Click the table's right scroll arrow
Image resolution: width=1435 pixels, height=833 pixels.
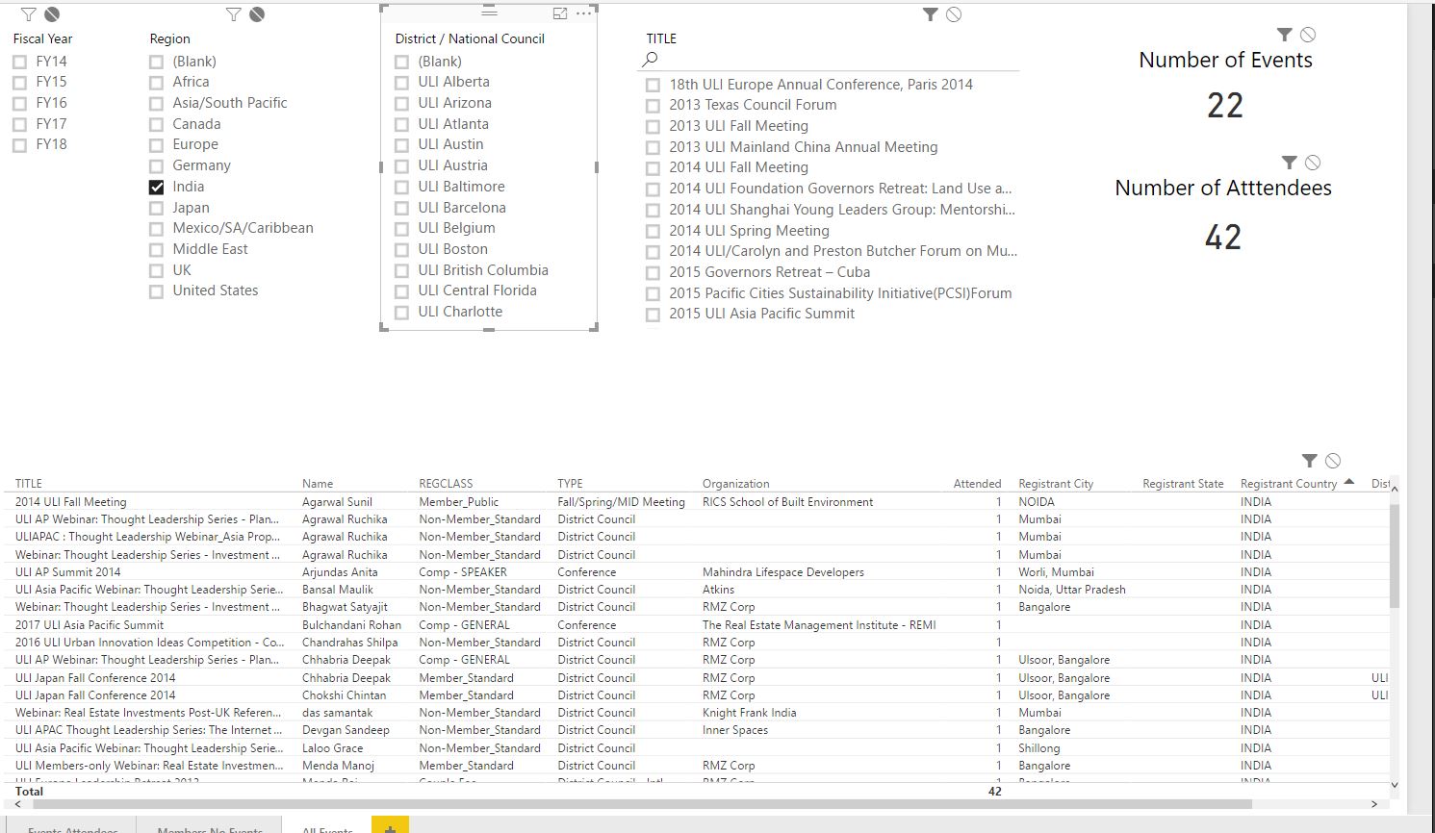pyautogui.click(x=1374, y=804)
